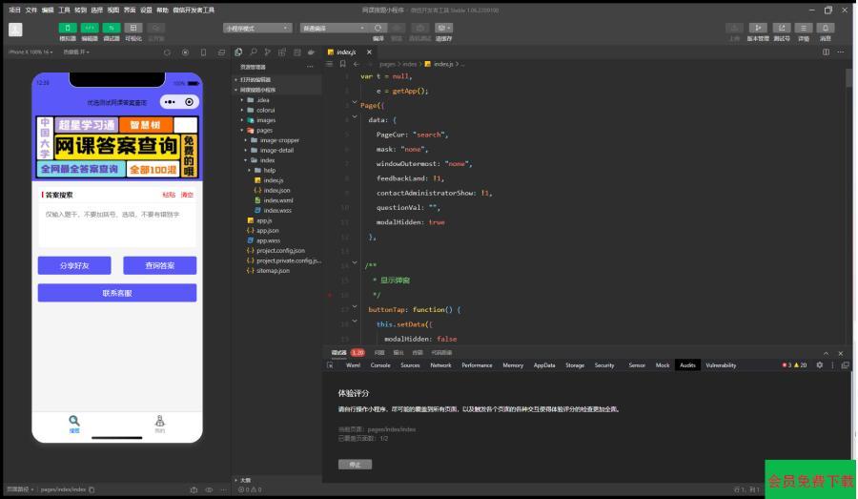Switch to the Vulnerability tab
This screenshot has width=858, height=499.
pyautogui.click(x=721, y=365)
